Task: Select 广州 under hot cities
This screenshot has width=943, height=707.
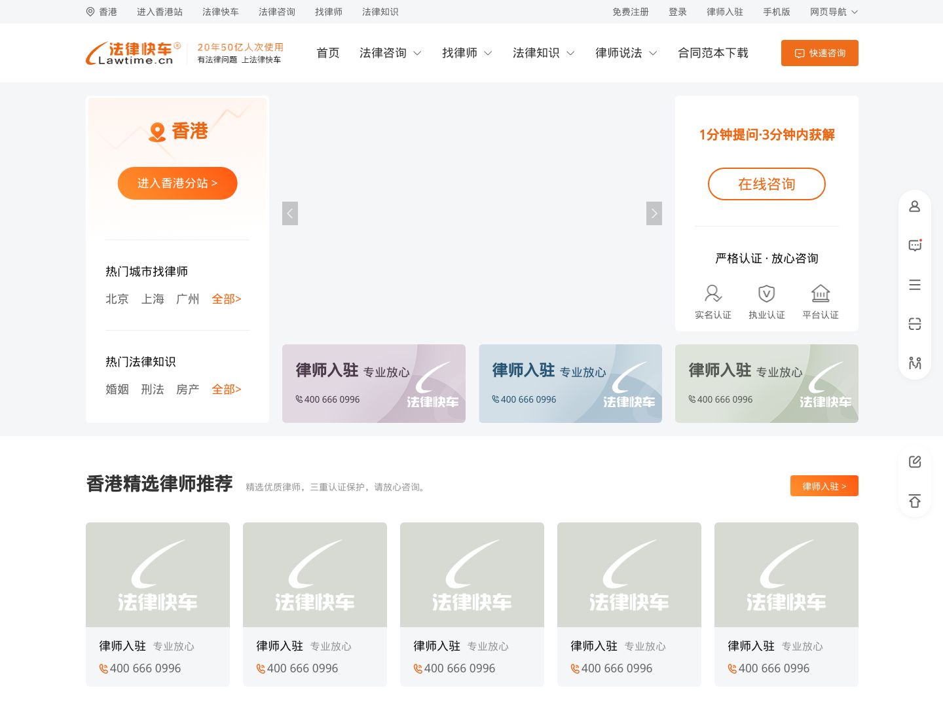Action: pyautogui.click(x=188, y=299)
